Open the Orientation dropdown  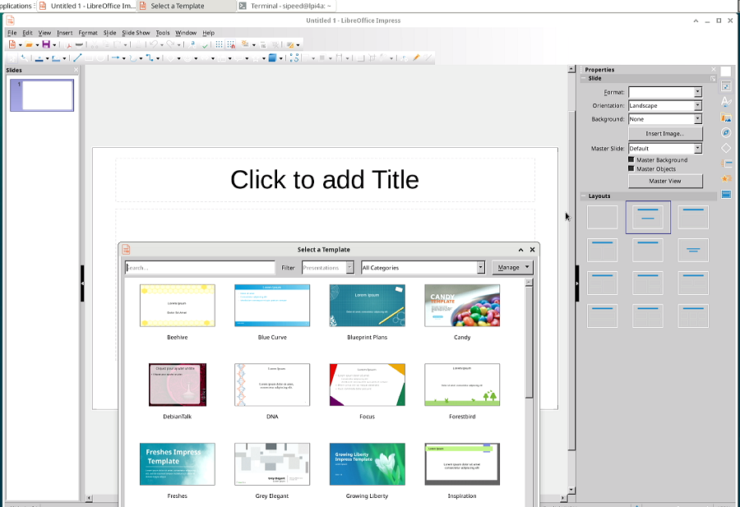[665, 106]
